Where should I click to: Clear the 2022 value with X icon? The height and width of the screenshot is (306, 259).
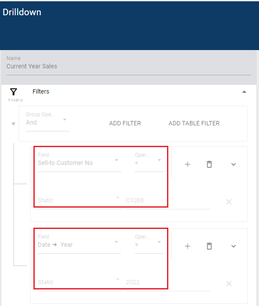point(229,283)
